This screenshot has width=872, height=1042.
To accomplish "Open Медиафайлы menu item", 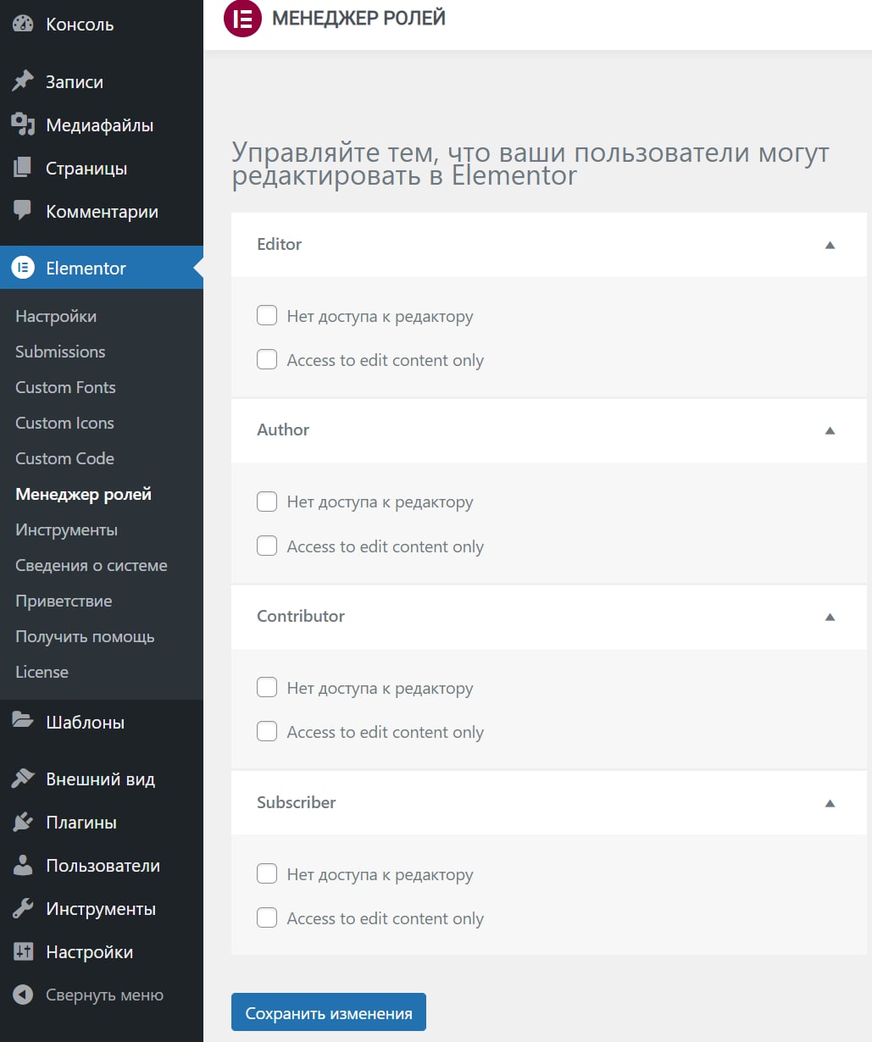I will click(102, 125).
